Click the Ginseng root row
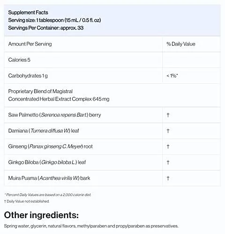 point(112,146)
